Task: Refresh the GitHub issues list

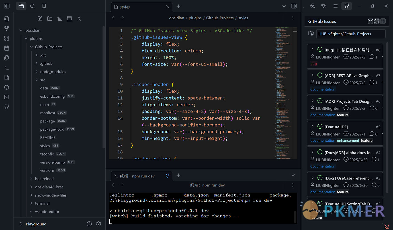Action: point(377,21)
